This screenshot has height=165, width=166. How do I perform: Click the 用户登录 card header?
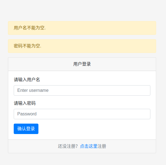82,64
